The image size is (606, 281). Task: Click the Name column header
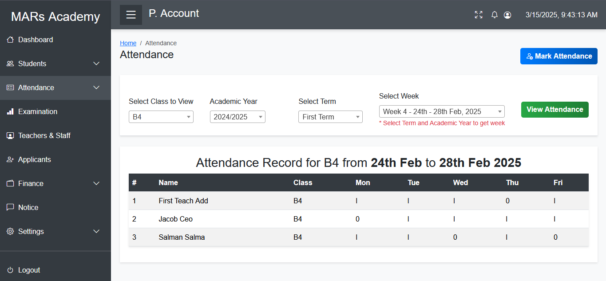point(168,182)
